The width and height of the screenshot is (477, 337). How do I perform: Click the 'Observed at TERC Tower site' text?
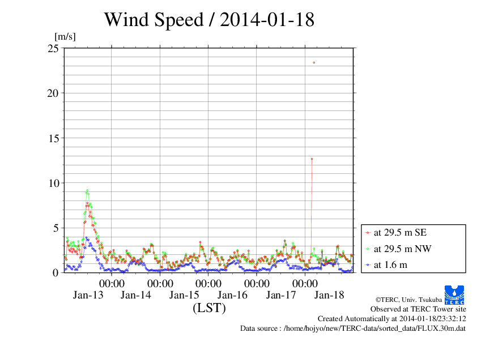(x=418, y=309)
